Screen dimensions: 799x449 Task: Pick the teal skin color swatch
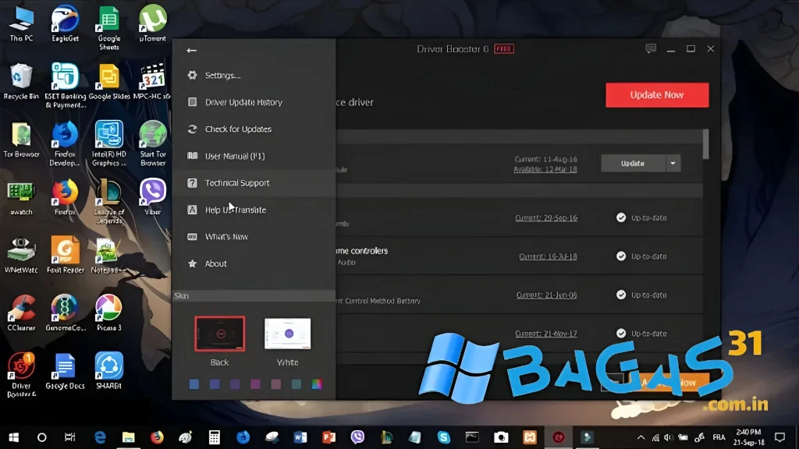click(x=296, y=384)
